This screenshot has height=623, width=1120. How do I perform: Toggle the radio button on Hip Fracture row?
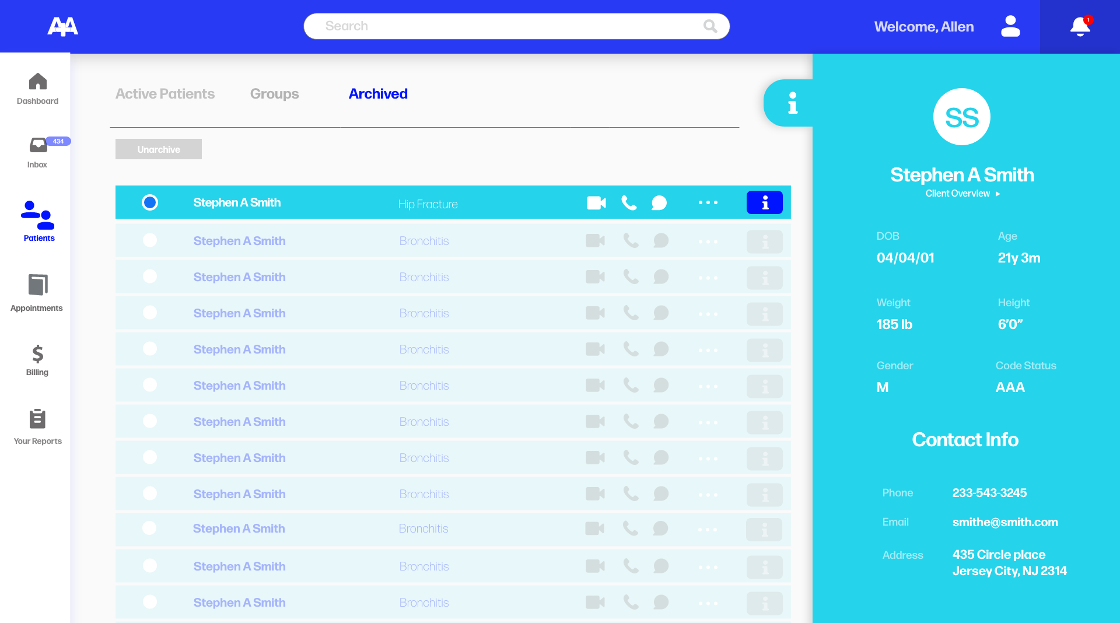tap(150, 202)
